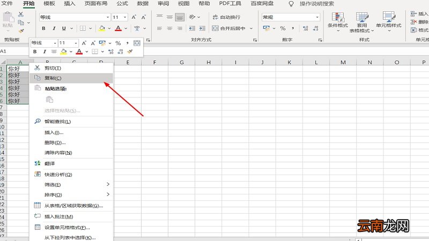This screenshot has width=429, height=241.
Task: Open the 视图 ribbon tab
Action: tap(183, 4)
